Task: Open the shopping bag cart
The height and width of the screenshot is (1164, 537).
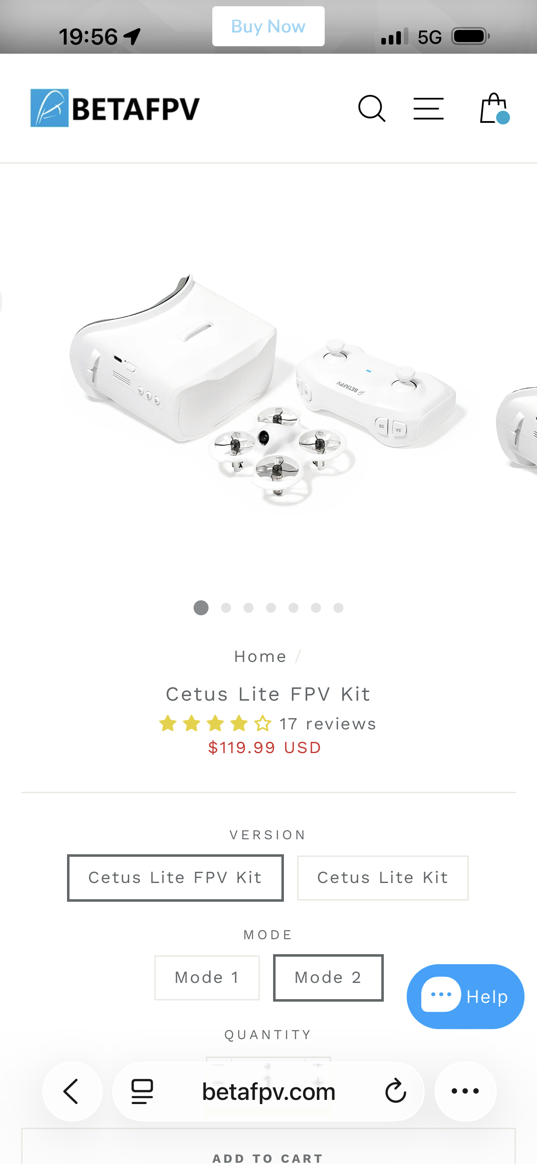Action: (495, 108)
